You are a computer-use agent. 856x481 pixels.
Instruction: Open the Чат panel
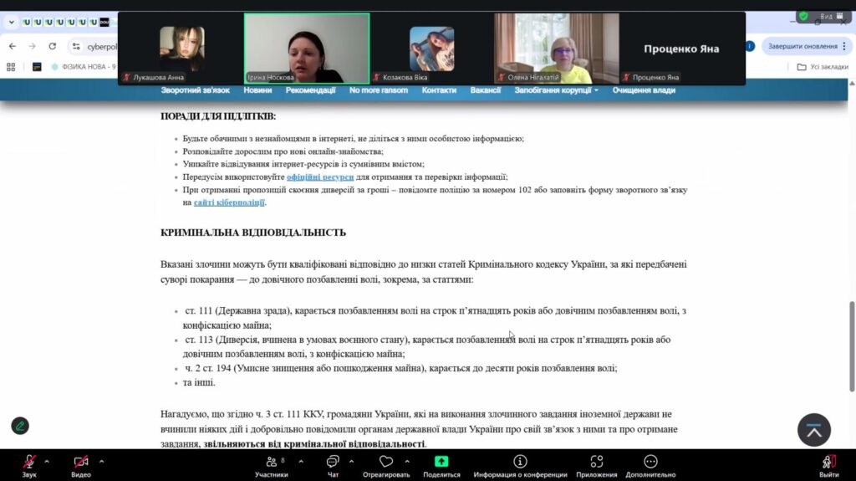333,462
